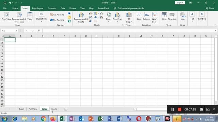The image size is (218, 122).
Task: Open Firefox from the taskbar
Action: [x=53, y=119]
